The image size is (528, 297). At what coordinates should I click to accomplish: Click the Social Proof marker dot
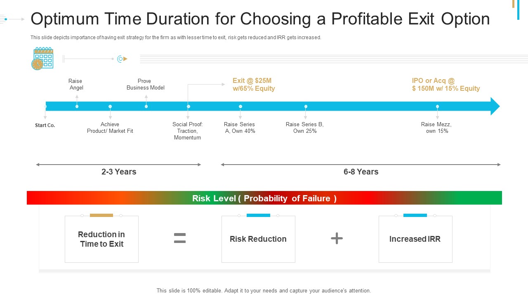[x=188, y=106]
